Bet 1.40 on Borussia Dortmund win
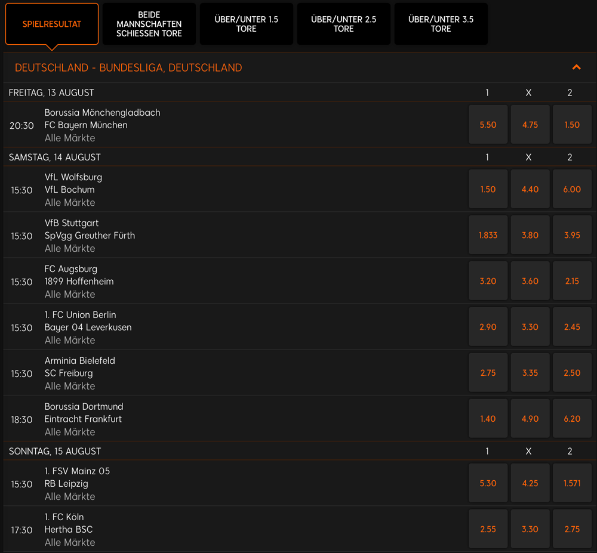 [x=488, y=419]
